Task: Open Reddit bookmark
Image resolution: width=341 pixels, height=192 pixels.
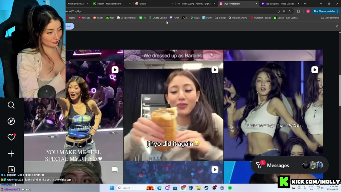Action: tap(98, 18)
